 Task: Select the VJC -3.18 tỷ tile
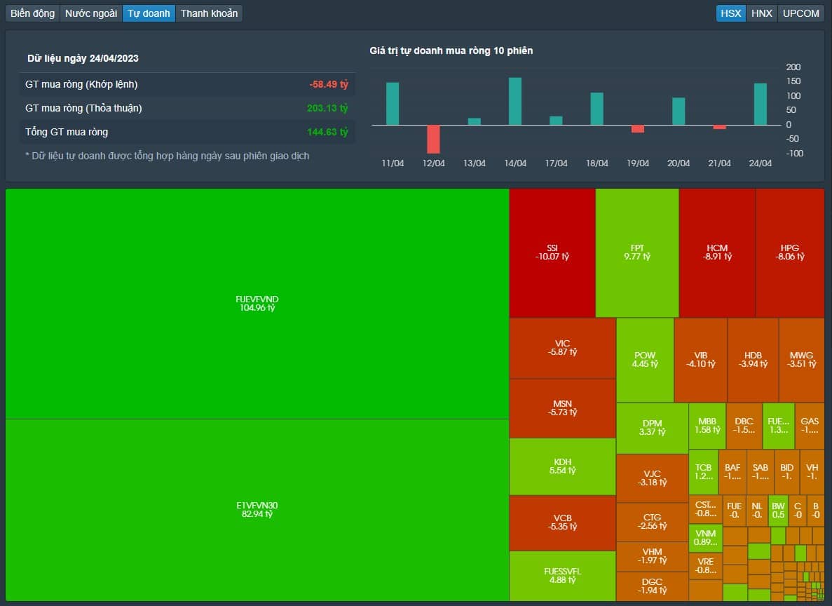click(x=652, y=478)
